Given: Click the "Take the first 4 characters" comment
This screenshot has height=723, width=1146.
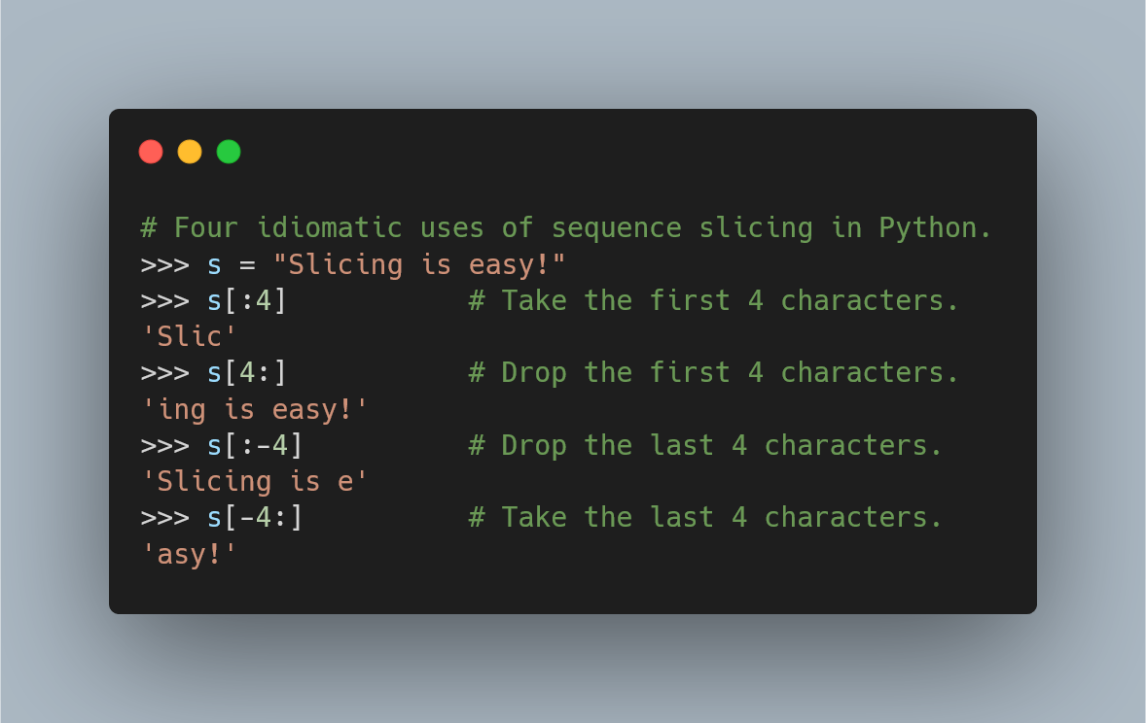Looking at the screenshot, I should click(x=714, y=300).
